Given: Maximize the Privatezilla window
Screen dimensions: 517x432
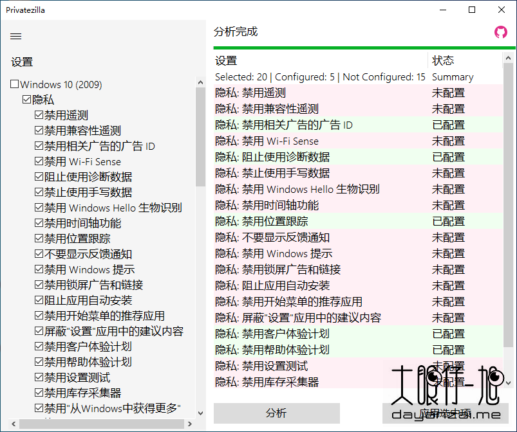Looking at the screenshot, I should coord(472,10).
